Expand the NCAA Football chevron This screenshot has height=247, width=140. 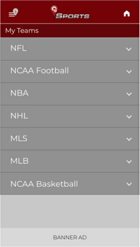129,72
